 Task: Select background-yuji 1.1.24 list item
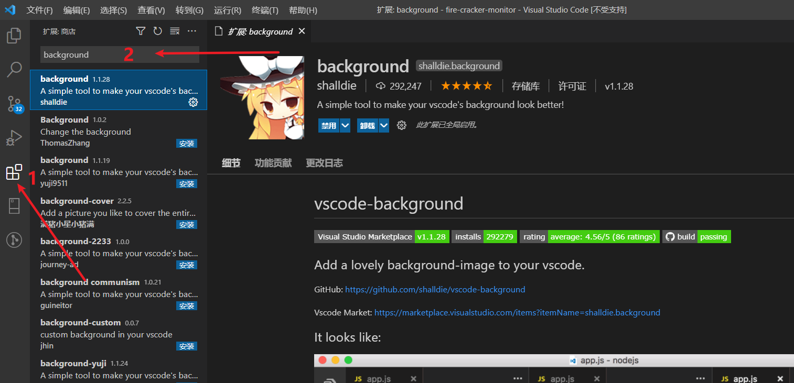(x=119, y=369)
